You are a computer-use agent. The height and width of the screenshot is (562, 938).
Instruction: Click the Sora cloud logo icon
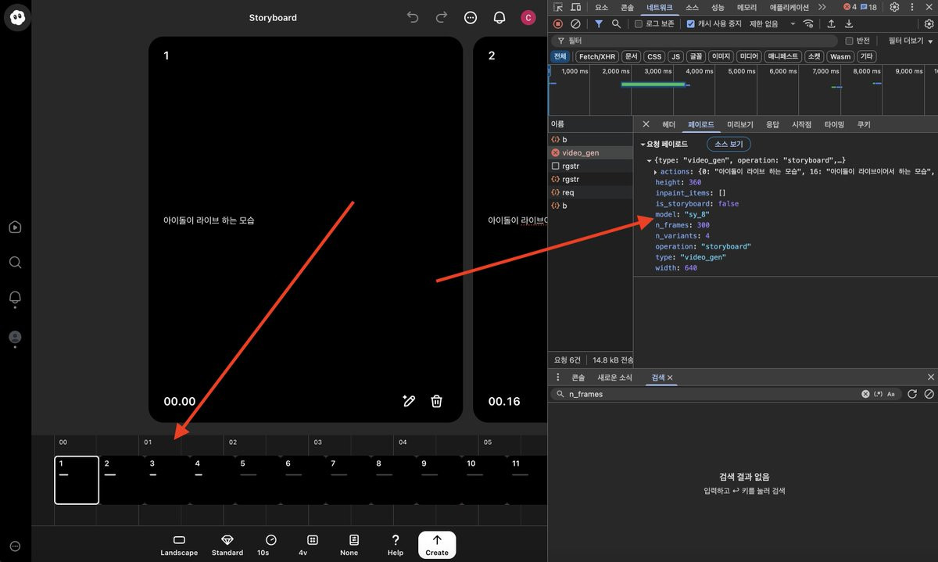(16, 17)
